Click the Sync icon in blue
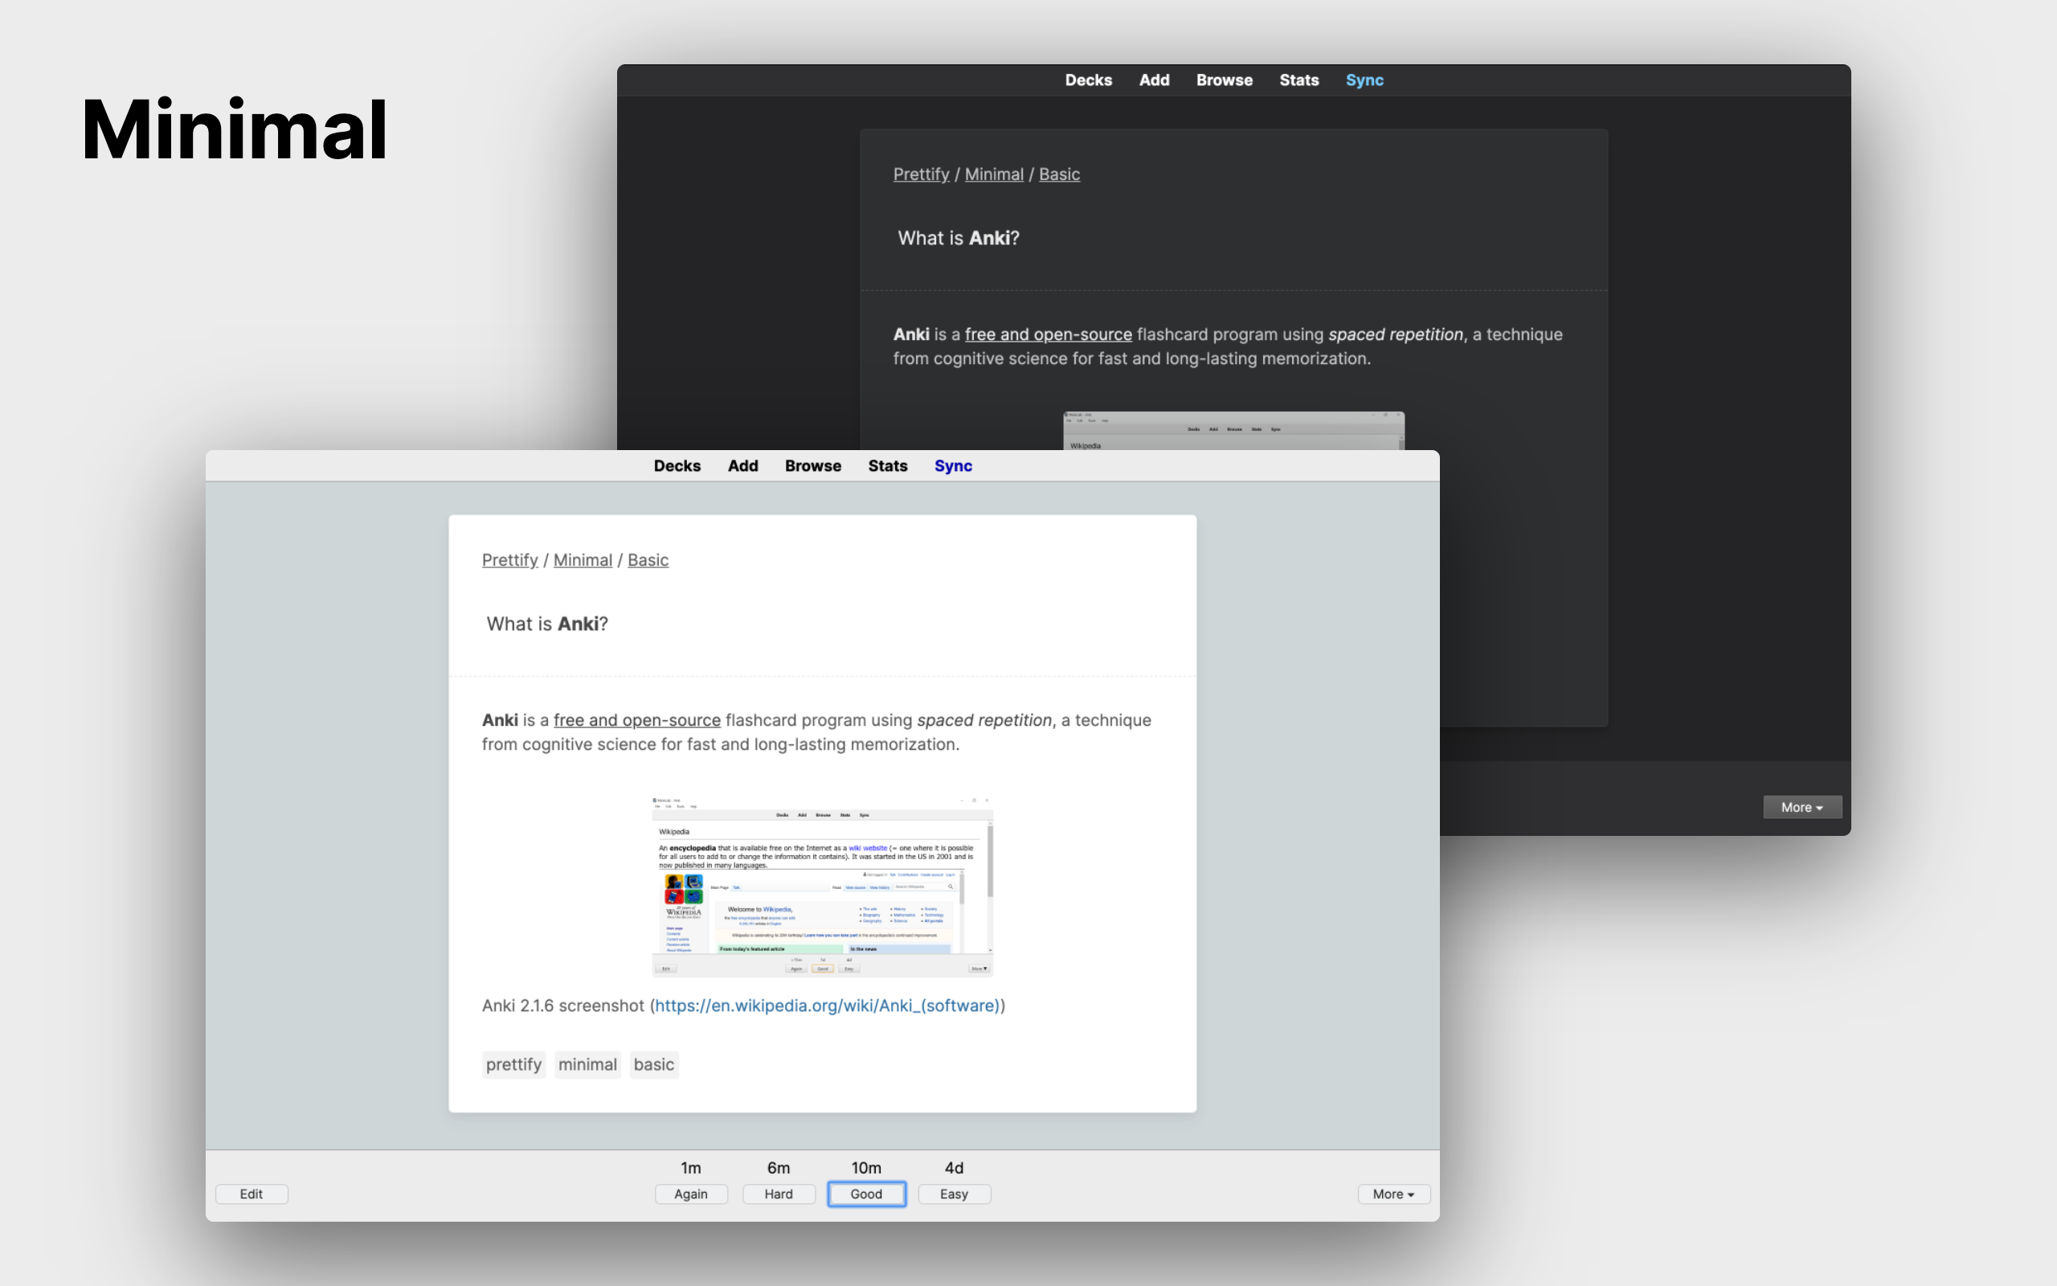 952,465
